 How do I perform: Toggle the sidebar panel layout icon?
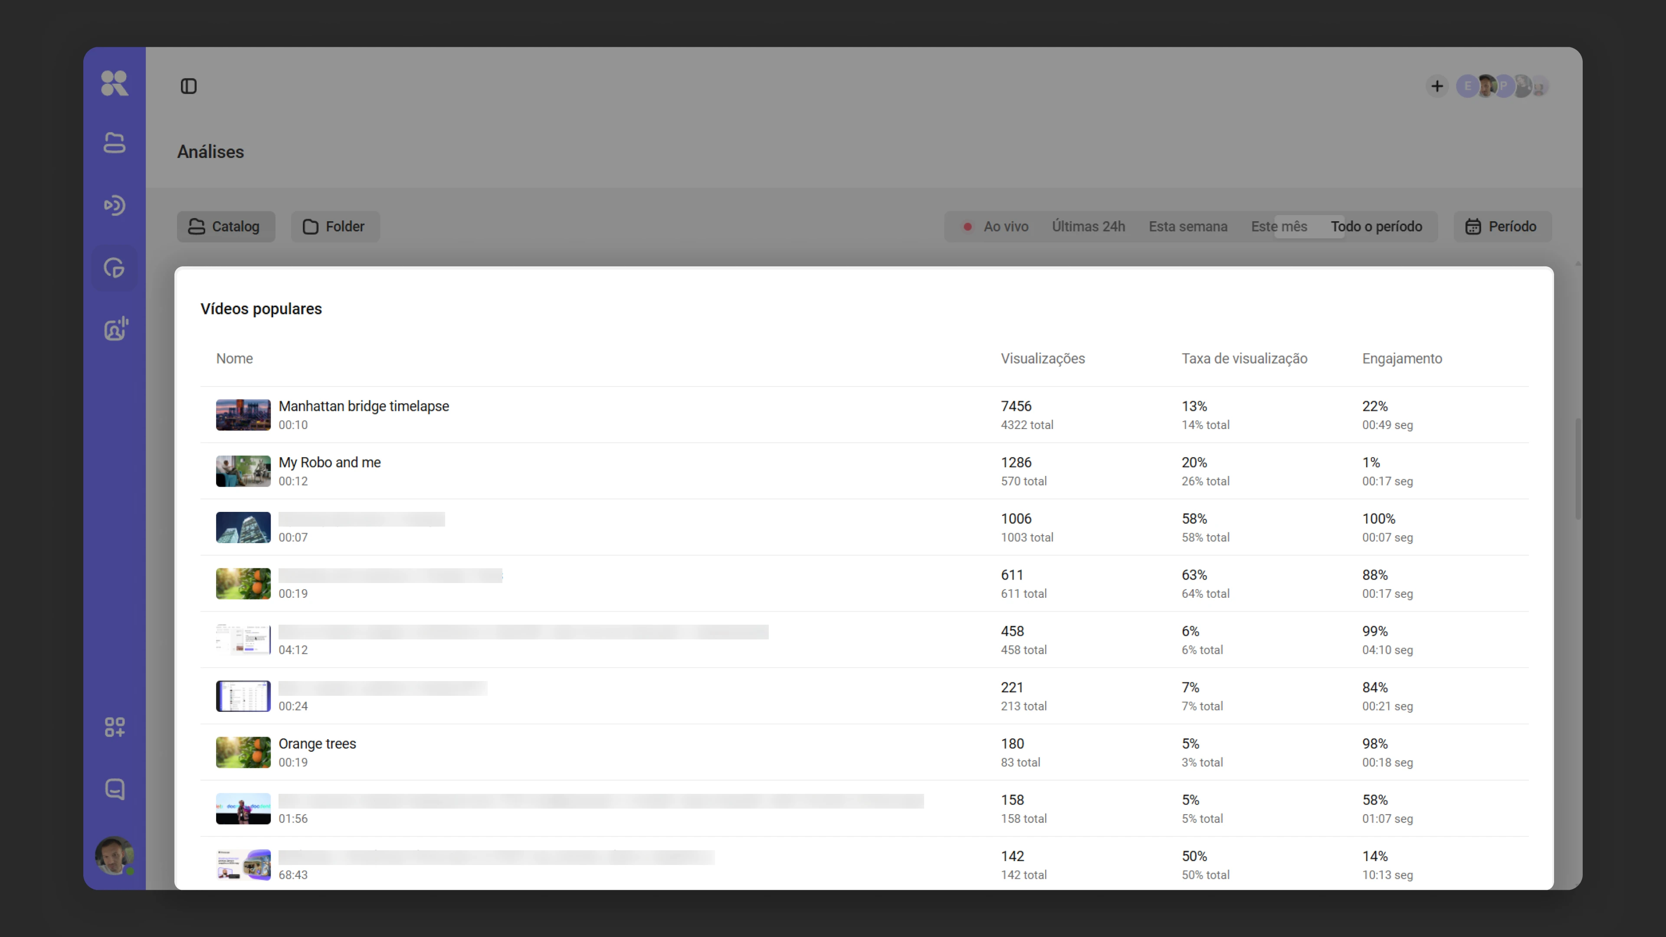[x=188, y=86]
